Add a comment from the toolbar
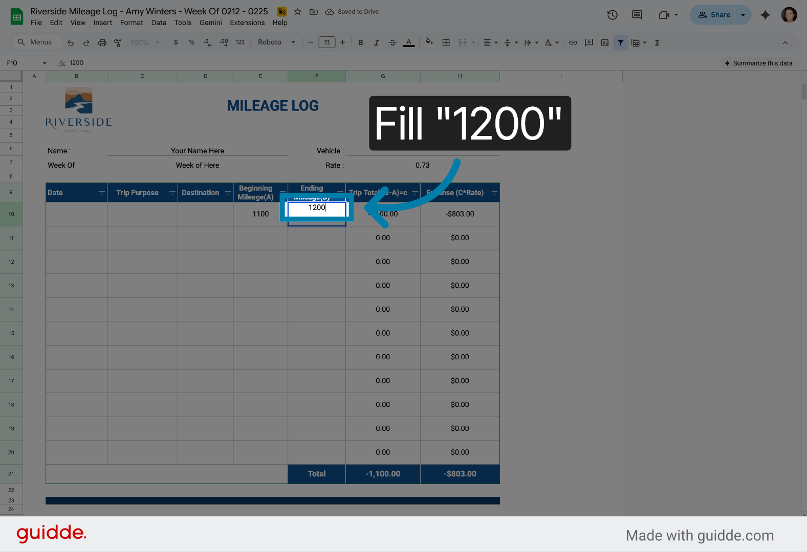The image size is (807, 552). point(589,43)
